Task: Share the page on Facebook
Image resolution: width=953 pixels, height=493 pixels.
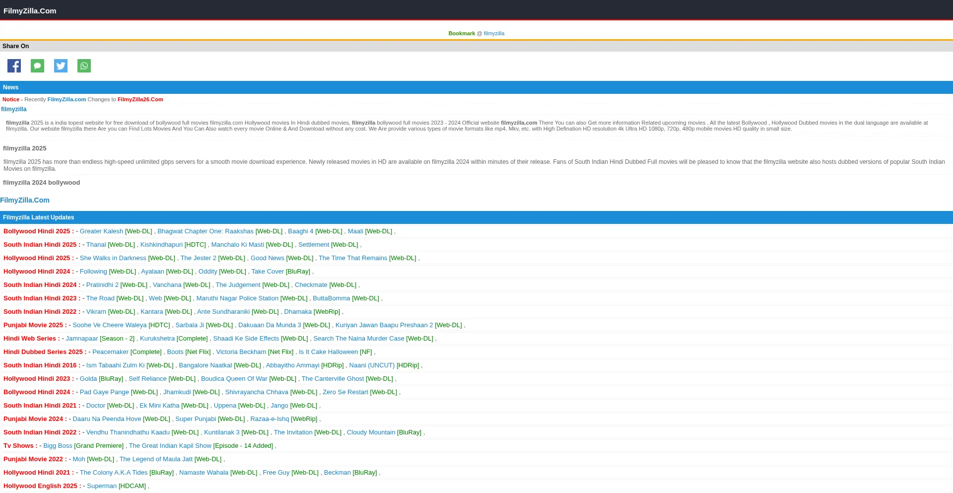Action: coord(14,66)
